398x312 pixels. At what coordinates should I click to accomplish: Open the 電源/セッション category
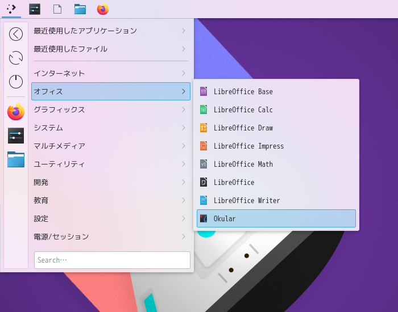click(111, 237)
